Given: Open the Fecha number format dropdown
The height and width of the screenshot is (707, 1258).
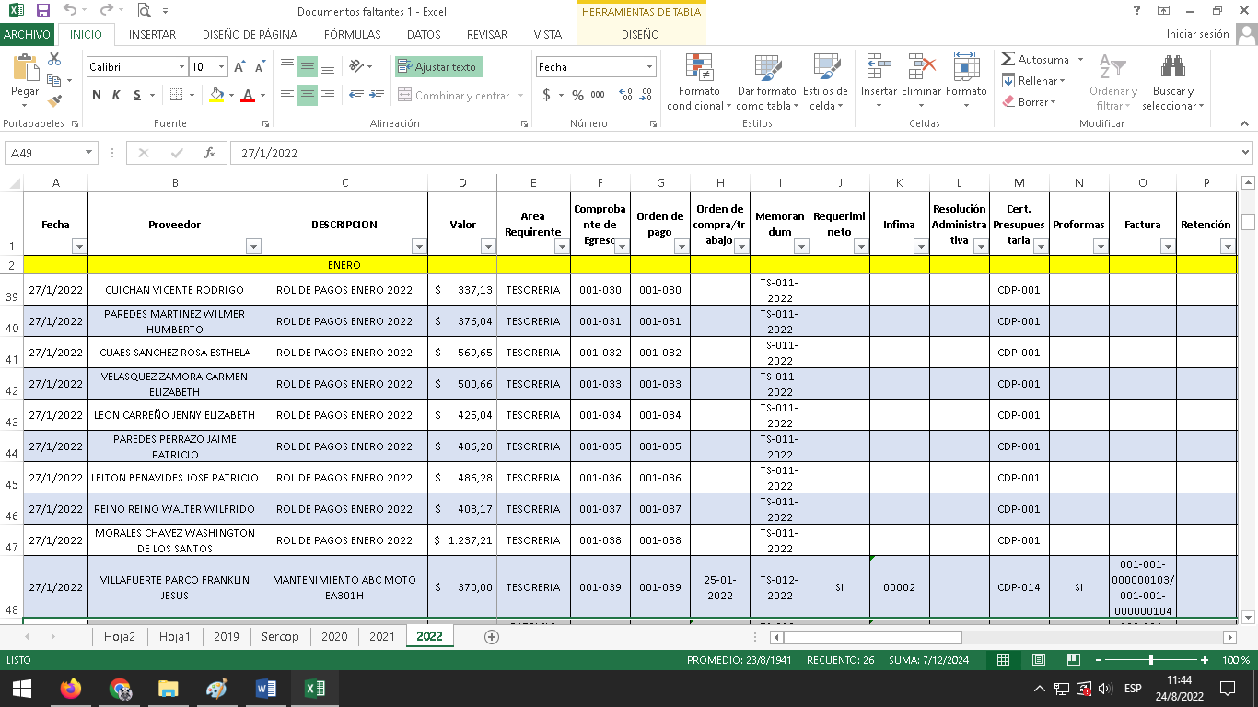Looking at the screenshot, I should click(649, 67).
